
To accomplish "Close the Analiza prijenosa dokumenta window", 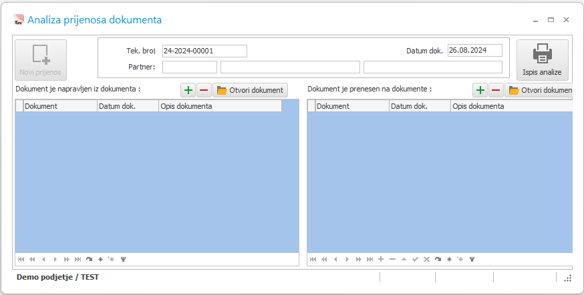I will (x=566, y=20).
